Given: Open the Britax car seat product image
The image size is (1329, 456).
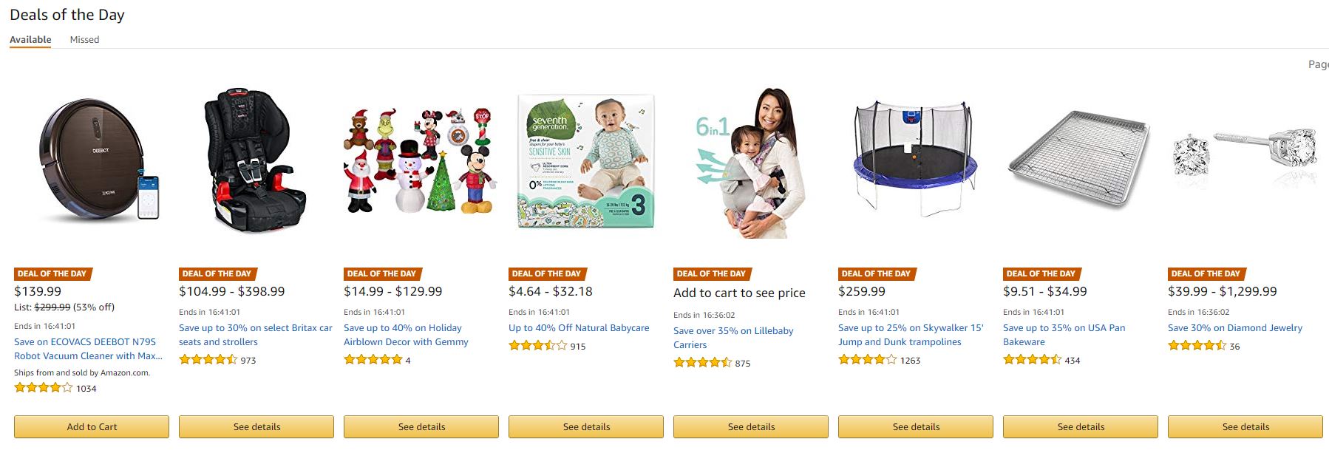Looking at the screenshot, I should click(x=255, y=160).
